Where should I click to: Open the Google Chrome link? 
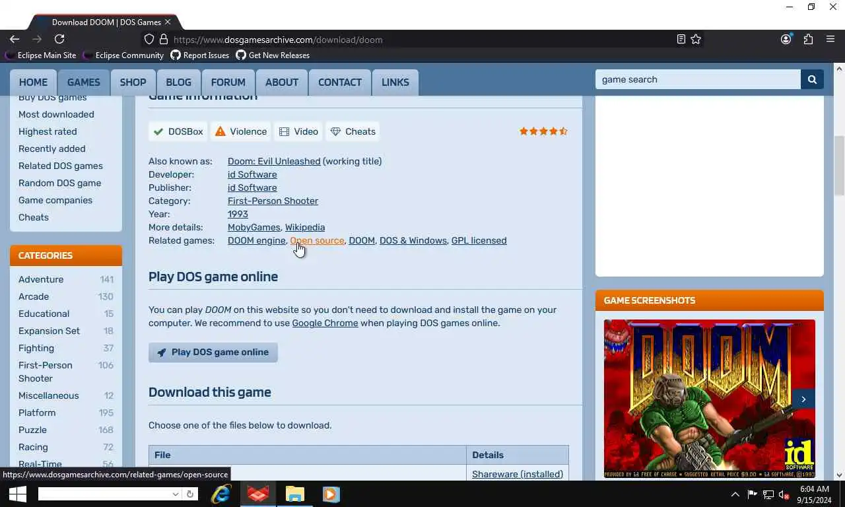tap(325, 323)
